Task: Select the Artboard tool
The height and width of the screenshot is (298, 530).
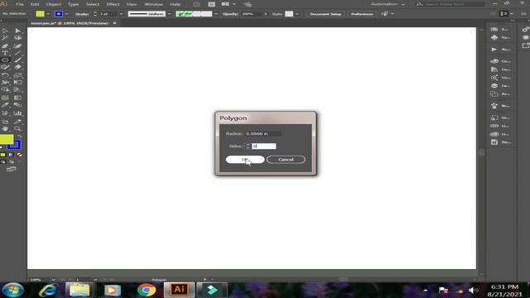Action: tap(5, 122)
